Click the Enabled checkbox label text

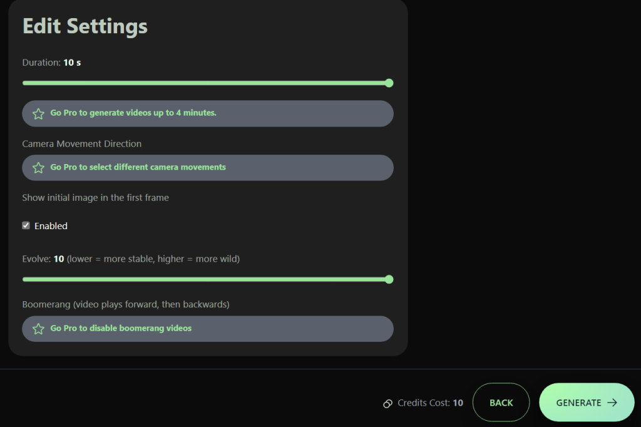(51, 226)
